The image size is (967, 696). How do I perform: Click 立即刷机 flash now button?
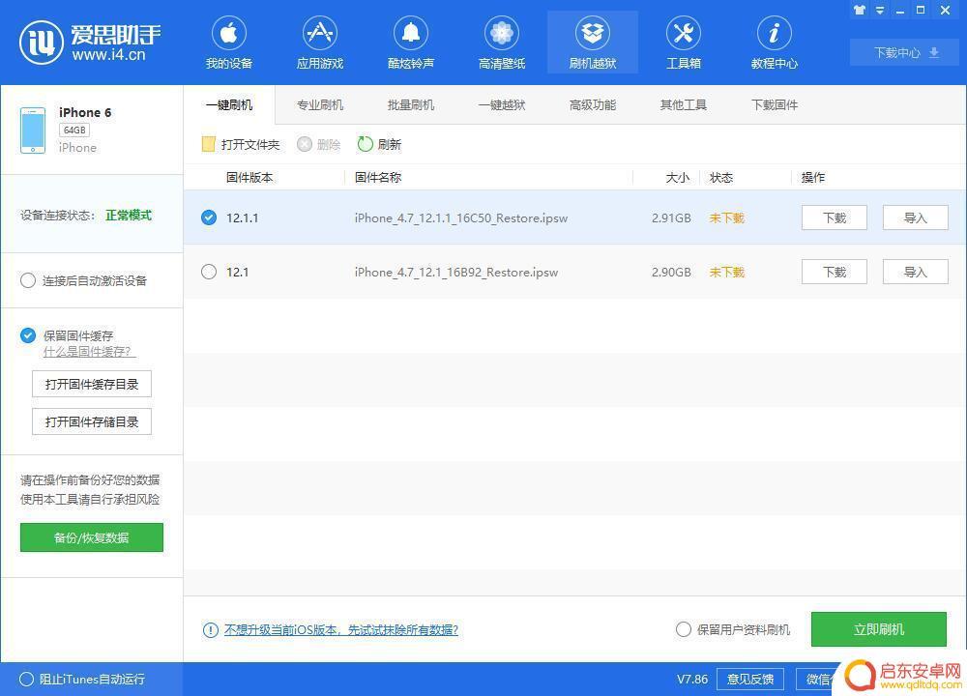tap(879, 629)
